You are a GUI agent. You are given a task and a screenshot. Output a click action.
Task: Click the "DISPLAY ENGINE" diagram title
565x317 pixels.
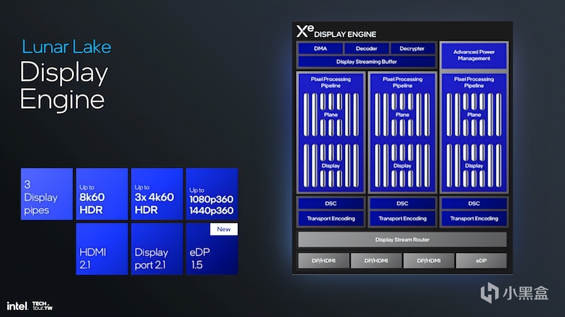point(345,34)
